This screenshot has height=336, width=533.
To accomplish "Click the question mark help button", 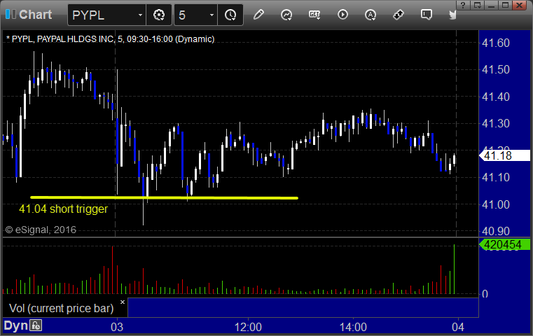I will click(x=463, y=5).
